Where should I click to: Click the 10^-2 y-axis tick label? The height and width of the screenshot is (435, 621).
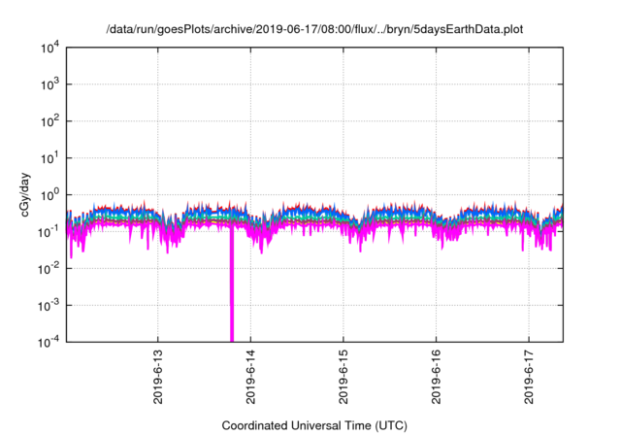click(x=49, y=269)
